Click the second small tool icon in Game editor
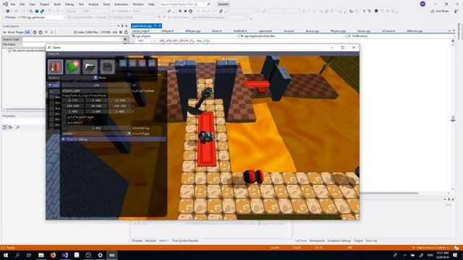This screenshot has height=260, width=463. click(x=132, y=63)
